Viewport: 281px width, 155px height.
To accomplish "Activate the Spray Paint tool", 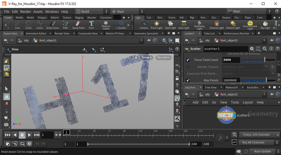I will tap(78, 25).
